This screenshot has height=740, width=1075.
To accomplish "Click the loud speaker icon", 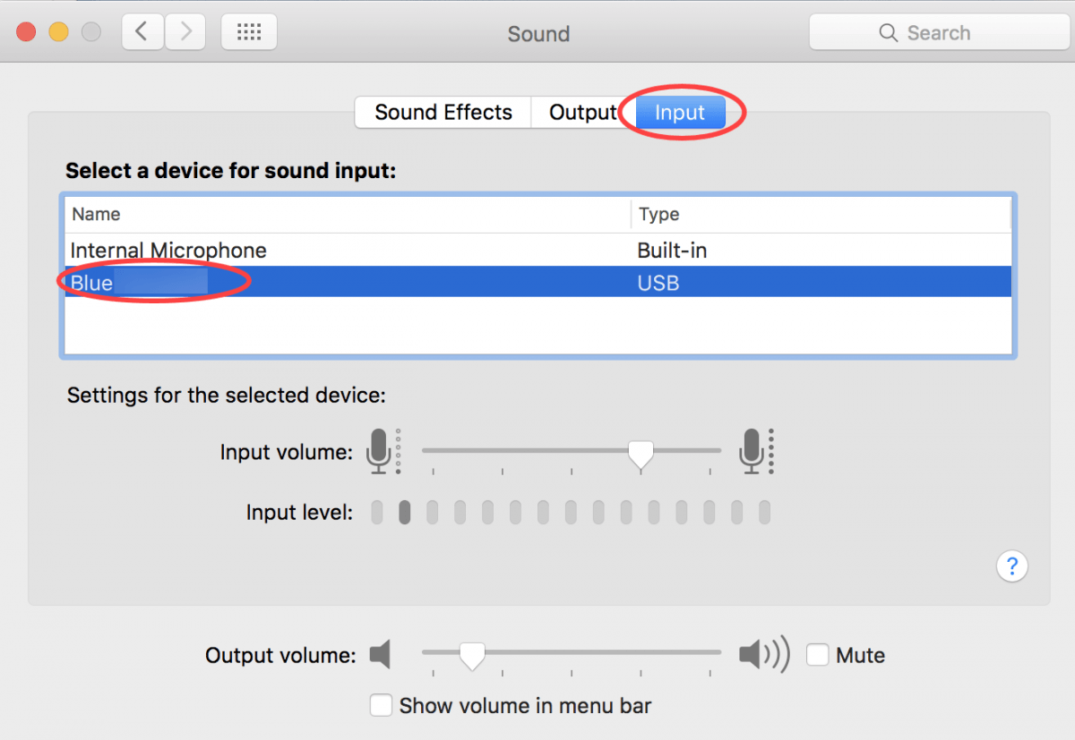I will tap(763, 655).
